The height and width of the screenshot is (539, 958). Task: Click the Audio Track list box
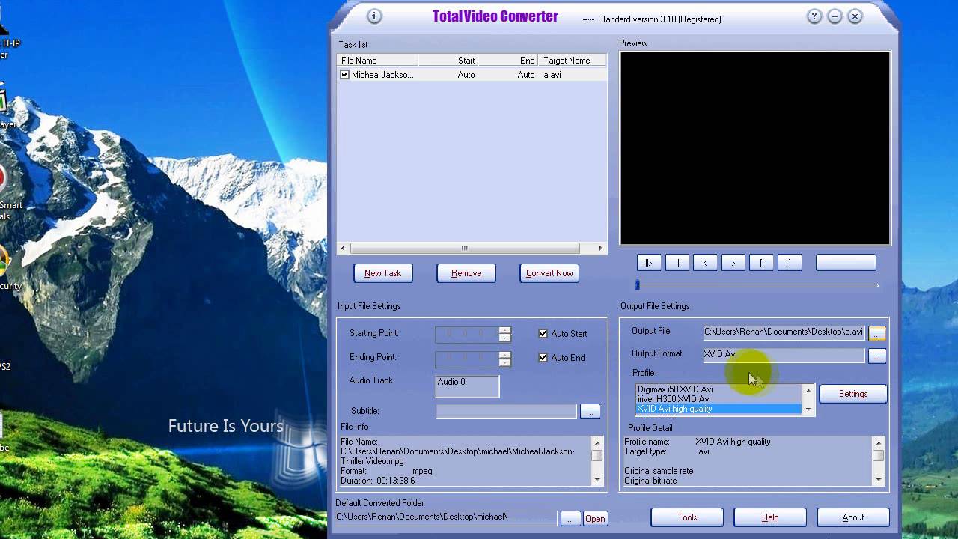tap(468, 386)
